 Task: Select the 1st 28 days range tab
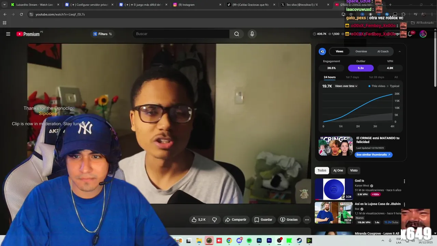377,77
